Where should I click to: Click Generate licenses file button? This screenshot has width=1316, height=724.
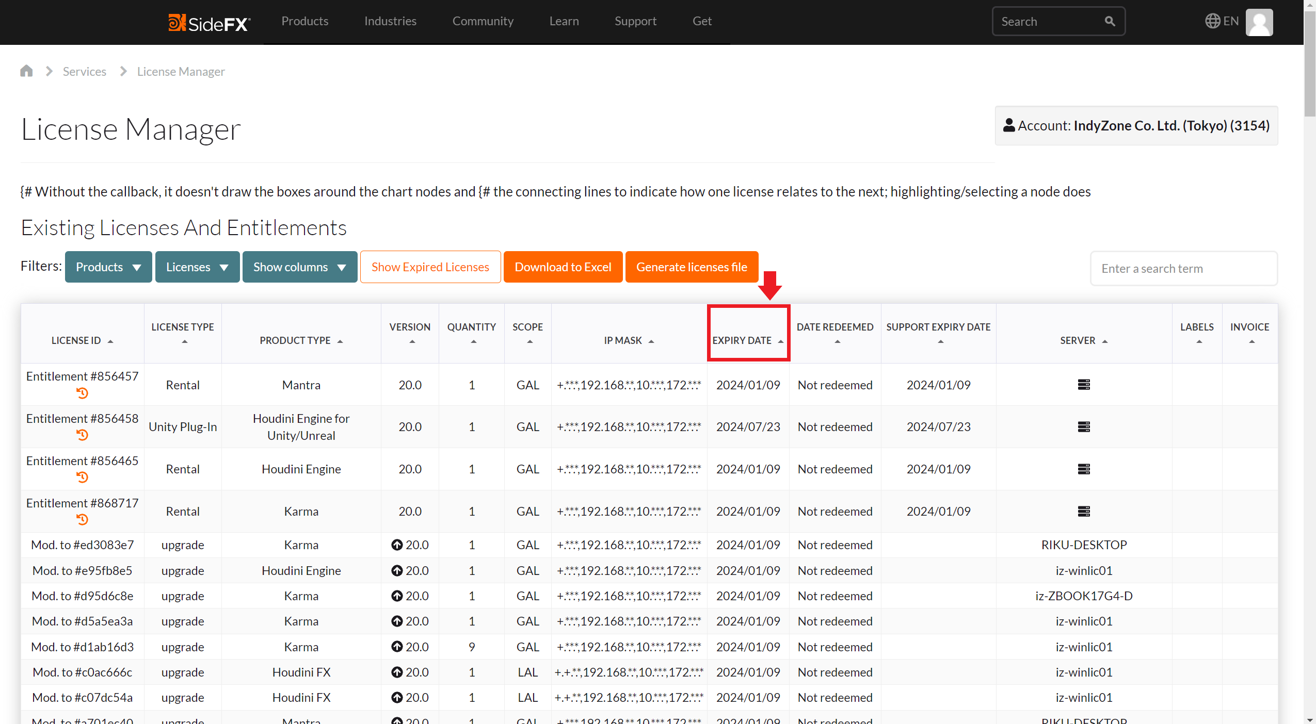692,267
